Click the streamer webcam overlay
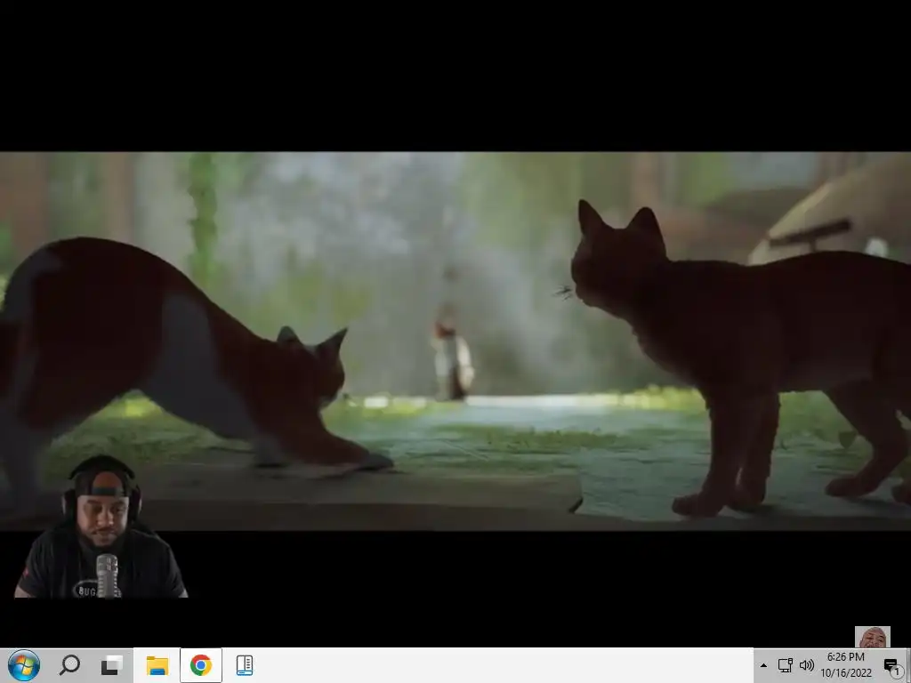This screenshot has height=683, width=911. 101,526
